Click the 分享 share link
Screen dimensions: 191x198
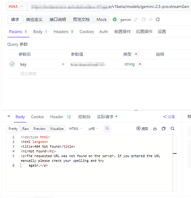coord(169,117)
